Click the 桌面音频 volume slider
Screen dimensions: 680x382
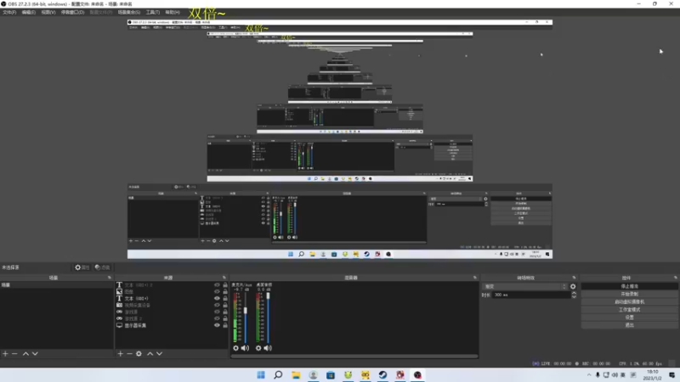268,317
